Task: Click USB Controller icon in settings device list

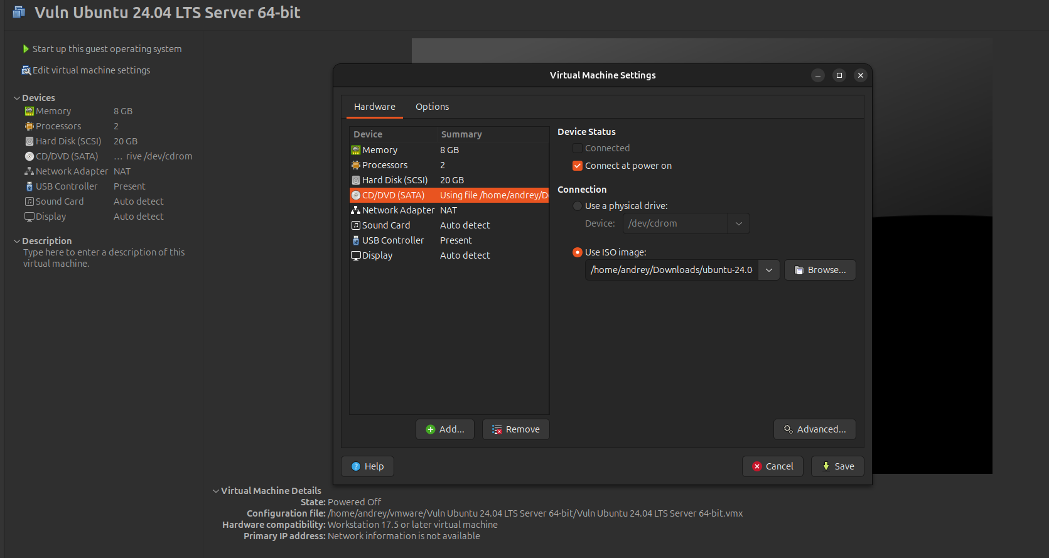Action: [356, 240]
